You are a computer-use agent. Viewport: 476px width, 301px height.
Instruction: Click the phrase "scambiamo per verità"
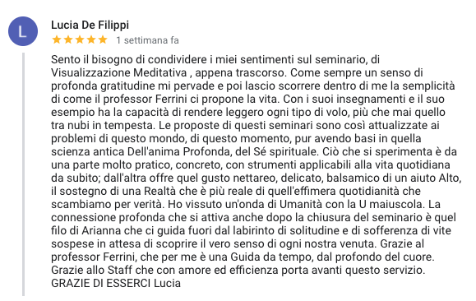click(x=108, y=205)
